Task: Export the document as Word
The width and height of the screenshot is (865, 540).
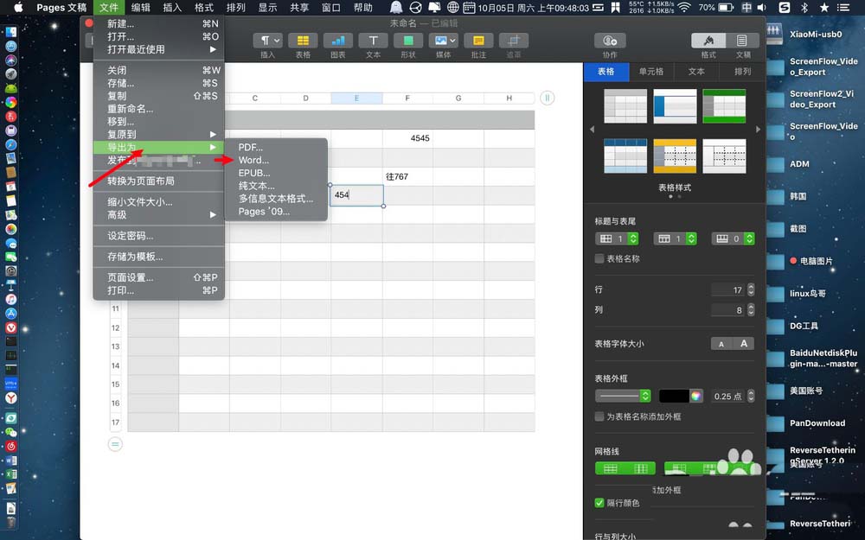Action: click(253, 160)
